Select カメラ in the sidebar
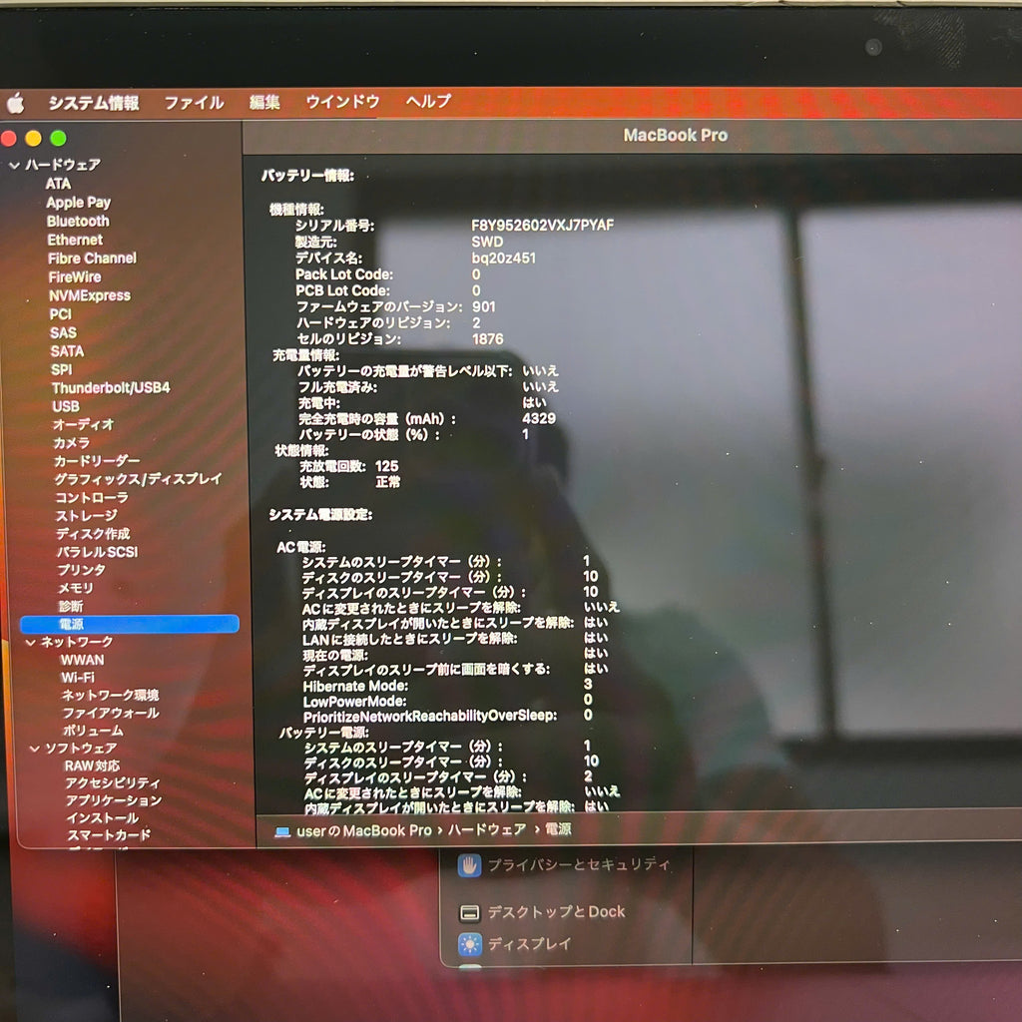This screenshot has width=1022, height=1022. pos(72,442)
